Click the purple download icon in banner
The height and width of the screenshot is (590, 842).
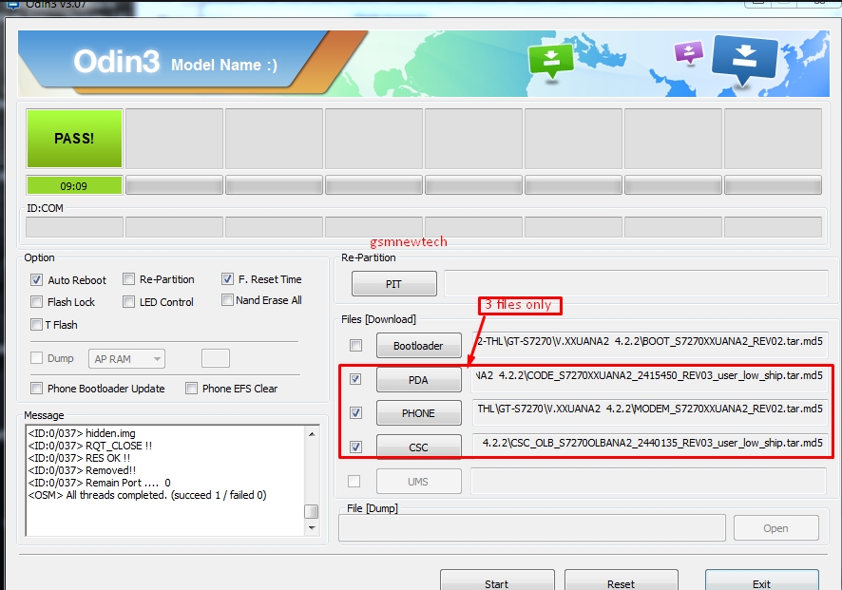688,52
